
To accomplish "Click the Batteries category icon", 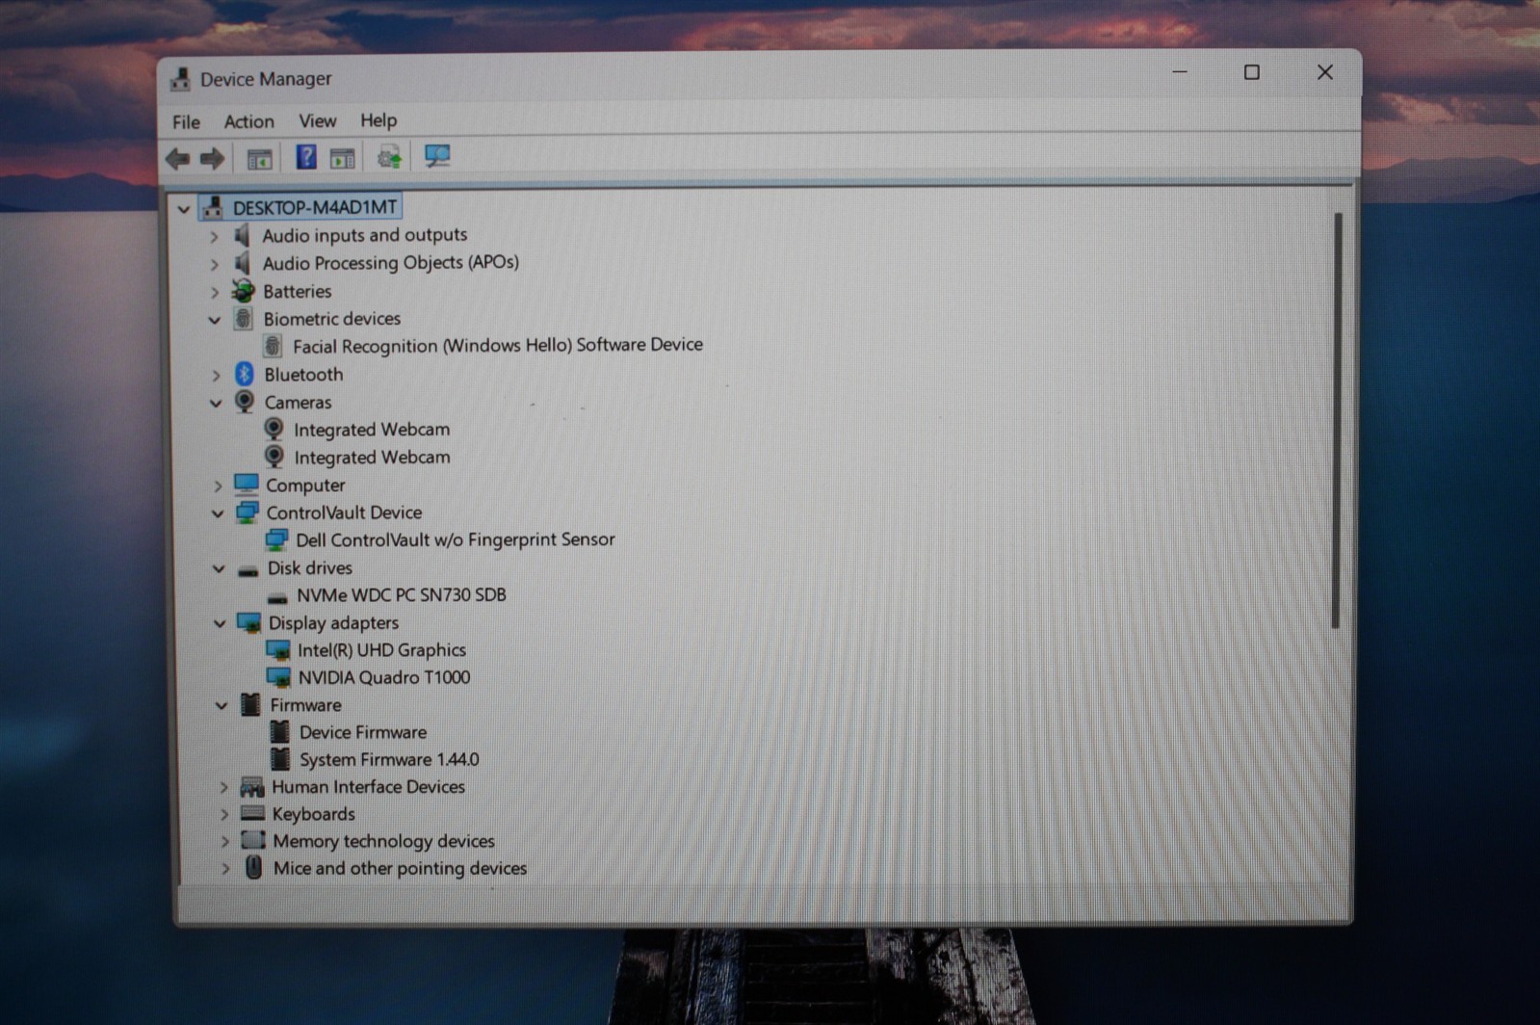I will 243,291.
